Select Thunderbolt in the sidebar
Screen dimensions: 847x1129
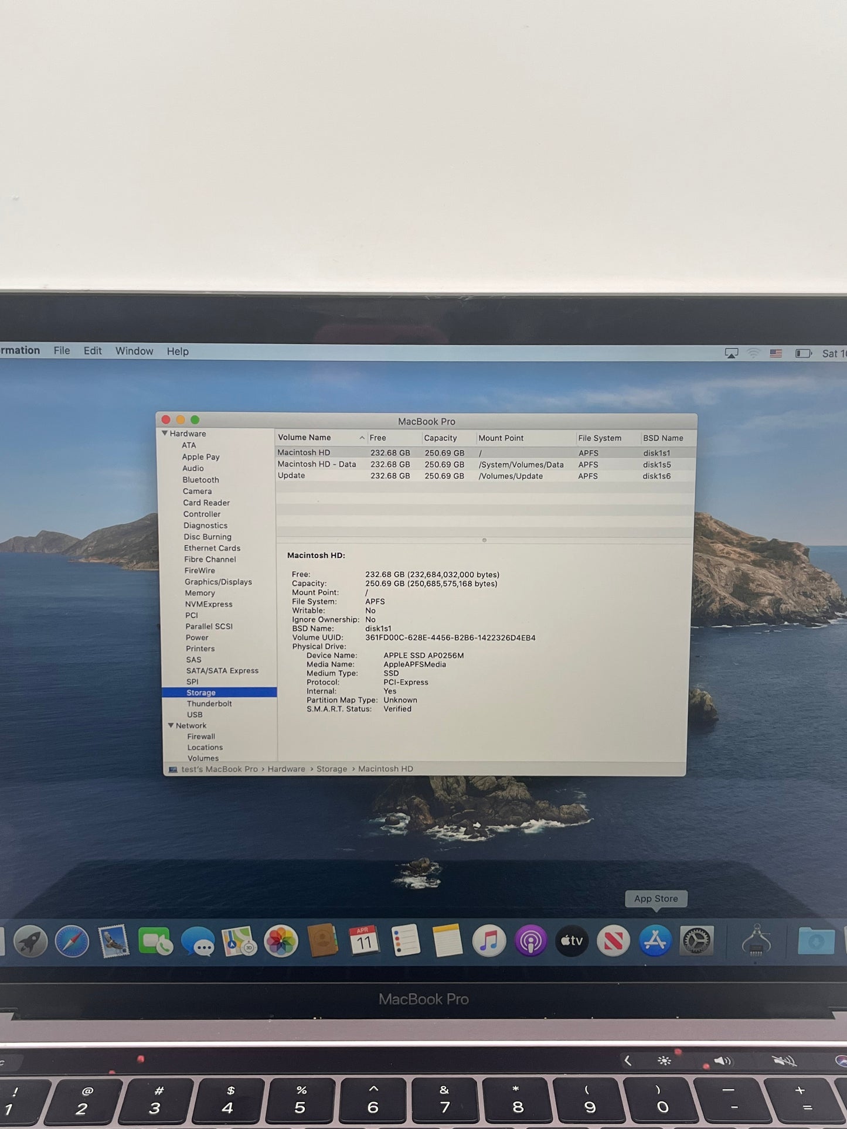click(x=209, y=704)
